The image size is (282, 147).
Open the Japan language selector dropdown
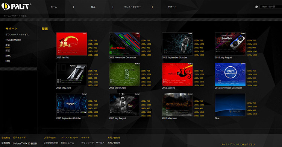(271, 7)
